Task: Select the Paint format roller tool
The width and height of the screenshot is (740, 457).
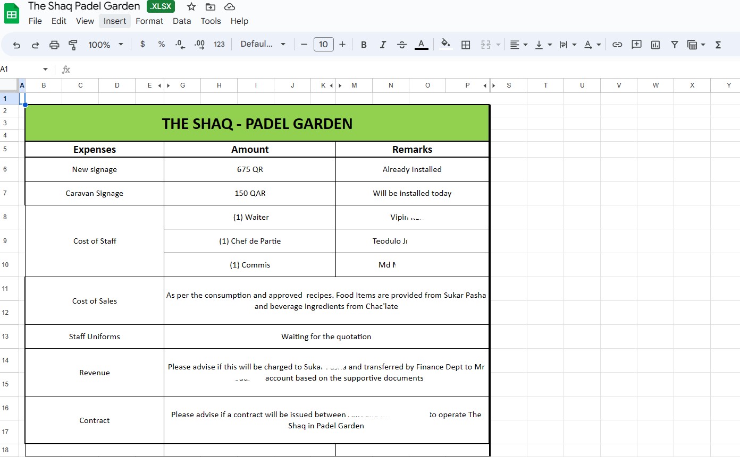Action: tap(73, 45)
